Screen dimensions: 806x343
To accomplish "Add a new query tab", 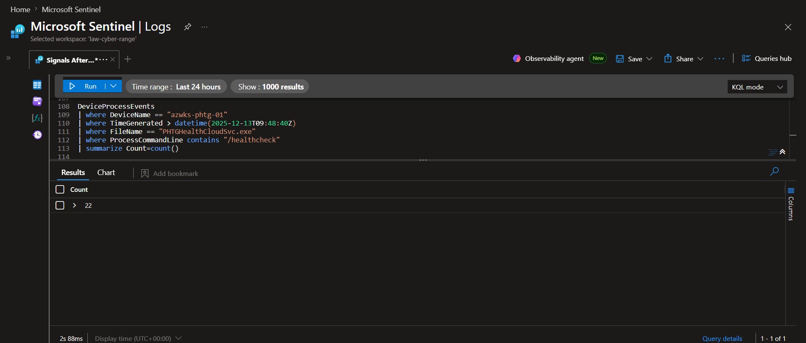I will pyautogui.click(x=128, y=59).
